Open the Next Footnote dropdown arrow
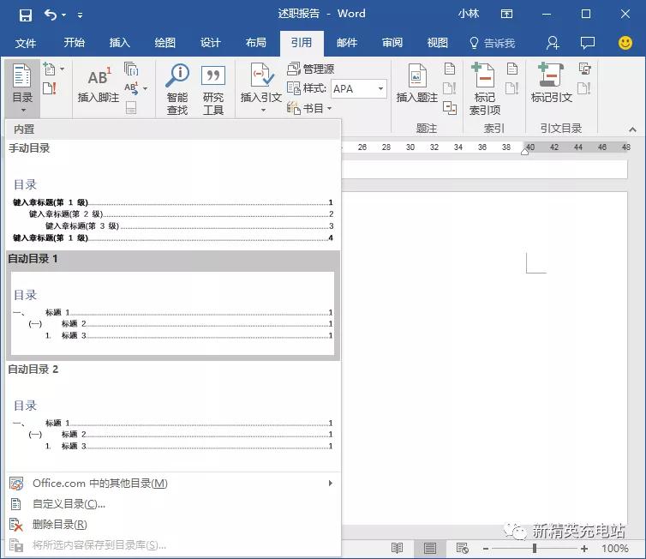The height and width of the screenshot is (559, 646). pyautogui.click(x=145, y=88)
